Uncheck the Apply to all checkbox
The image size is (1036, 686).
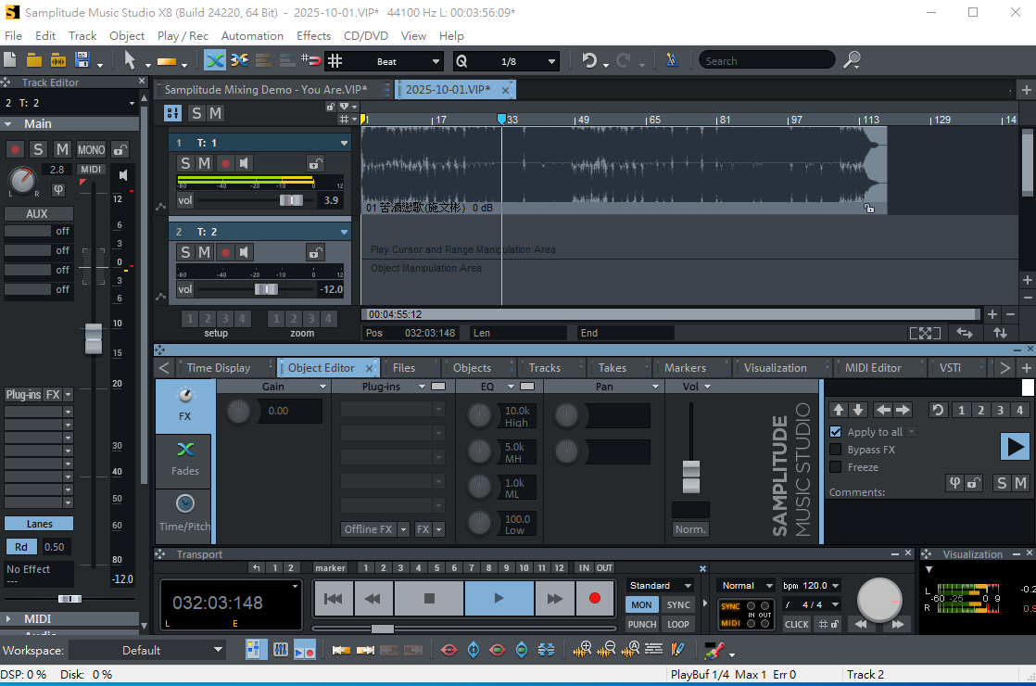pos(836,432)
